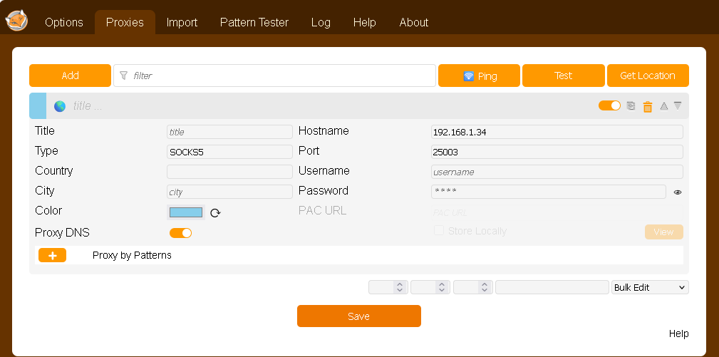Open the Bulk Edit dropdown
Screen dimensions: 719x357
click(650, 287)
